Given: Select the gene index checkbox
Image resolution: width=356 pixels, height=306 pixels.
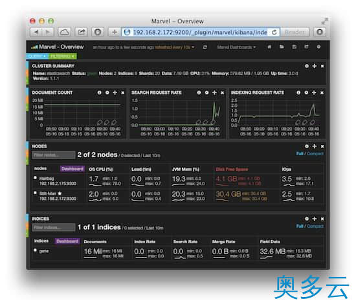Looking at the screenshot, I should click(x=35, y=250).
